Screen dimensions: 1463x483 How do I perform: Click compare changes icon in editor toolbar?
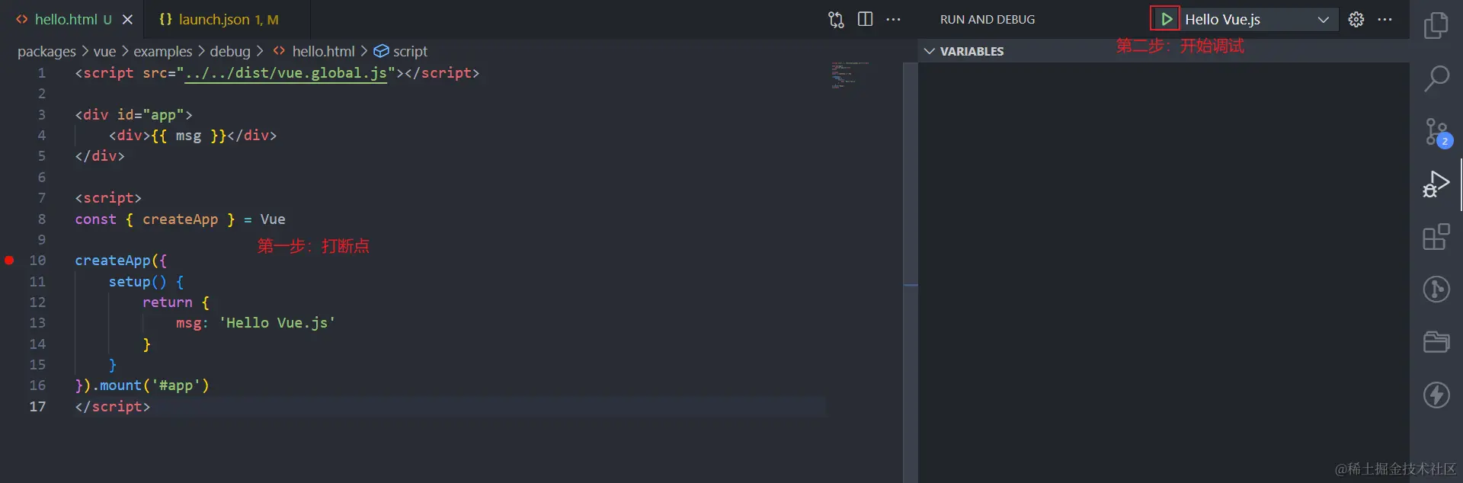click(x=836, y=19)
